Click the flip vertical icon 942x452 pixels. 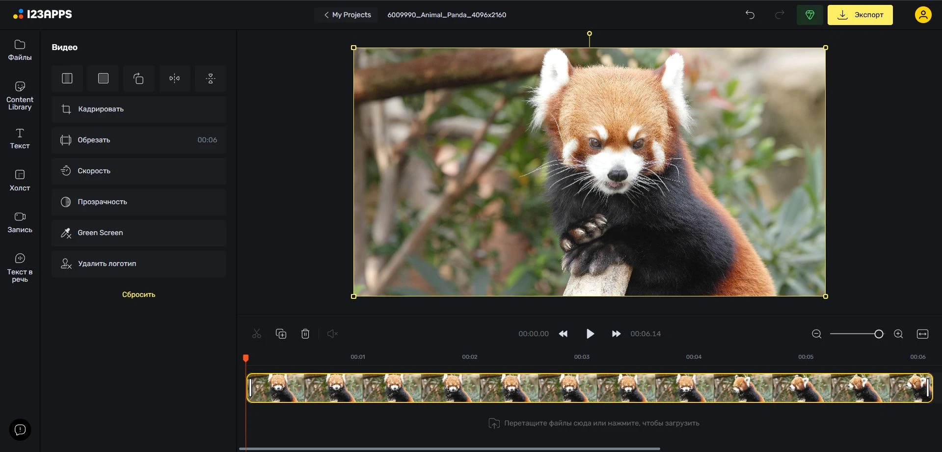[x=210, y=79]
